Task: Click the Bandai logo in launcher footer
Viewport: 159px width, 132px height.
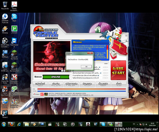Action: 42,94
